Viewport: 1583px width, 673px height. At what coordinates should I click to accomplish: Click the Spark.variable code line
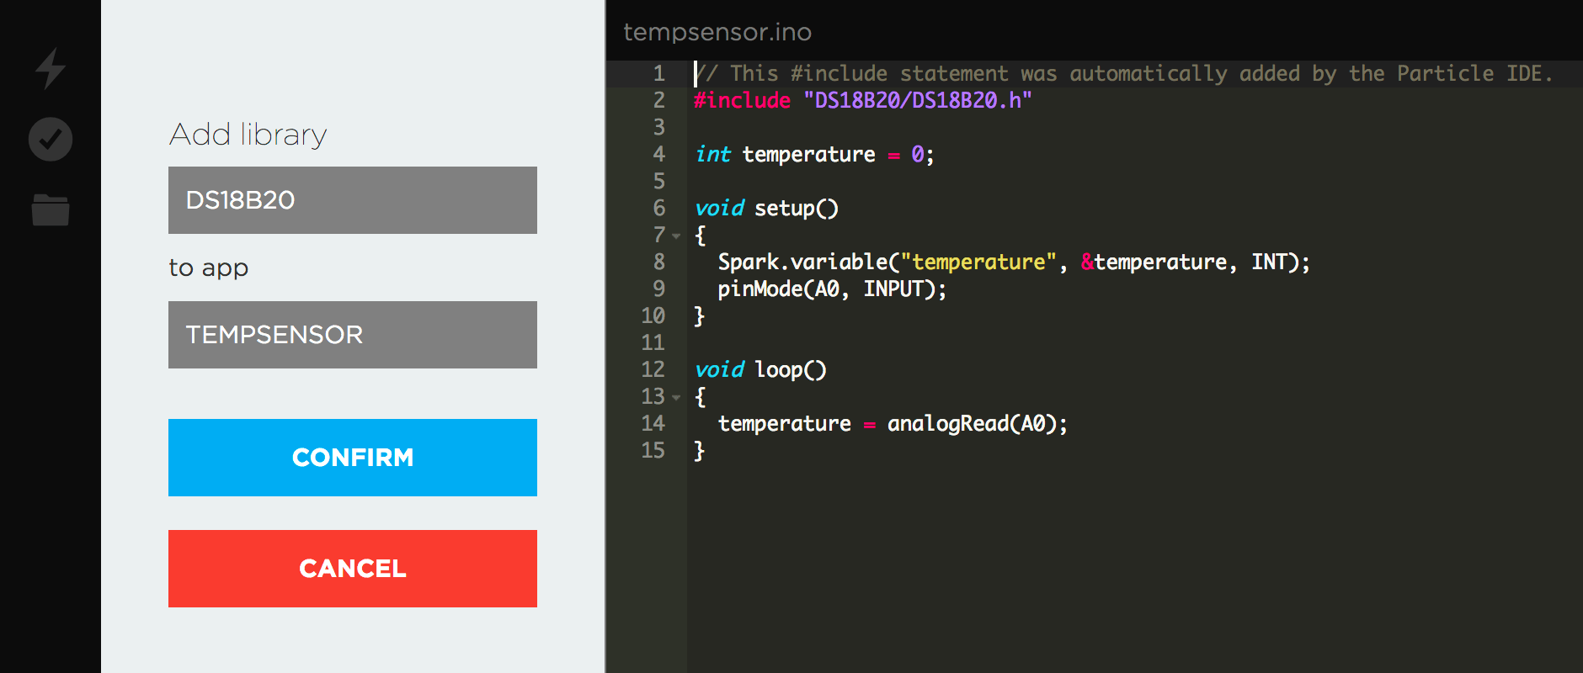click(1014, 262)
